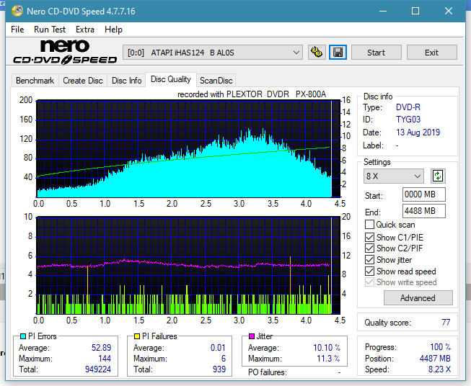Select the Disc Quality tab
The width and height of the screenshot is (471, 386).
[171, 79]
